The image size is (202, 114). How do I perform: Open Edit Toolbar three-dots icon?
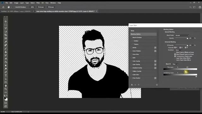click(6, 92)
